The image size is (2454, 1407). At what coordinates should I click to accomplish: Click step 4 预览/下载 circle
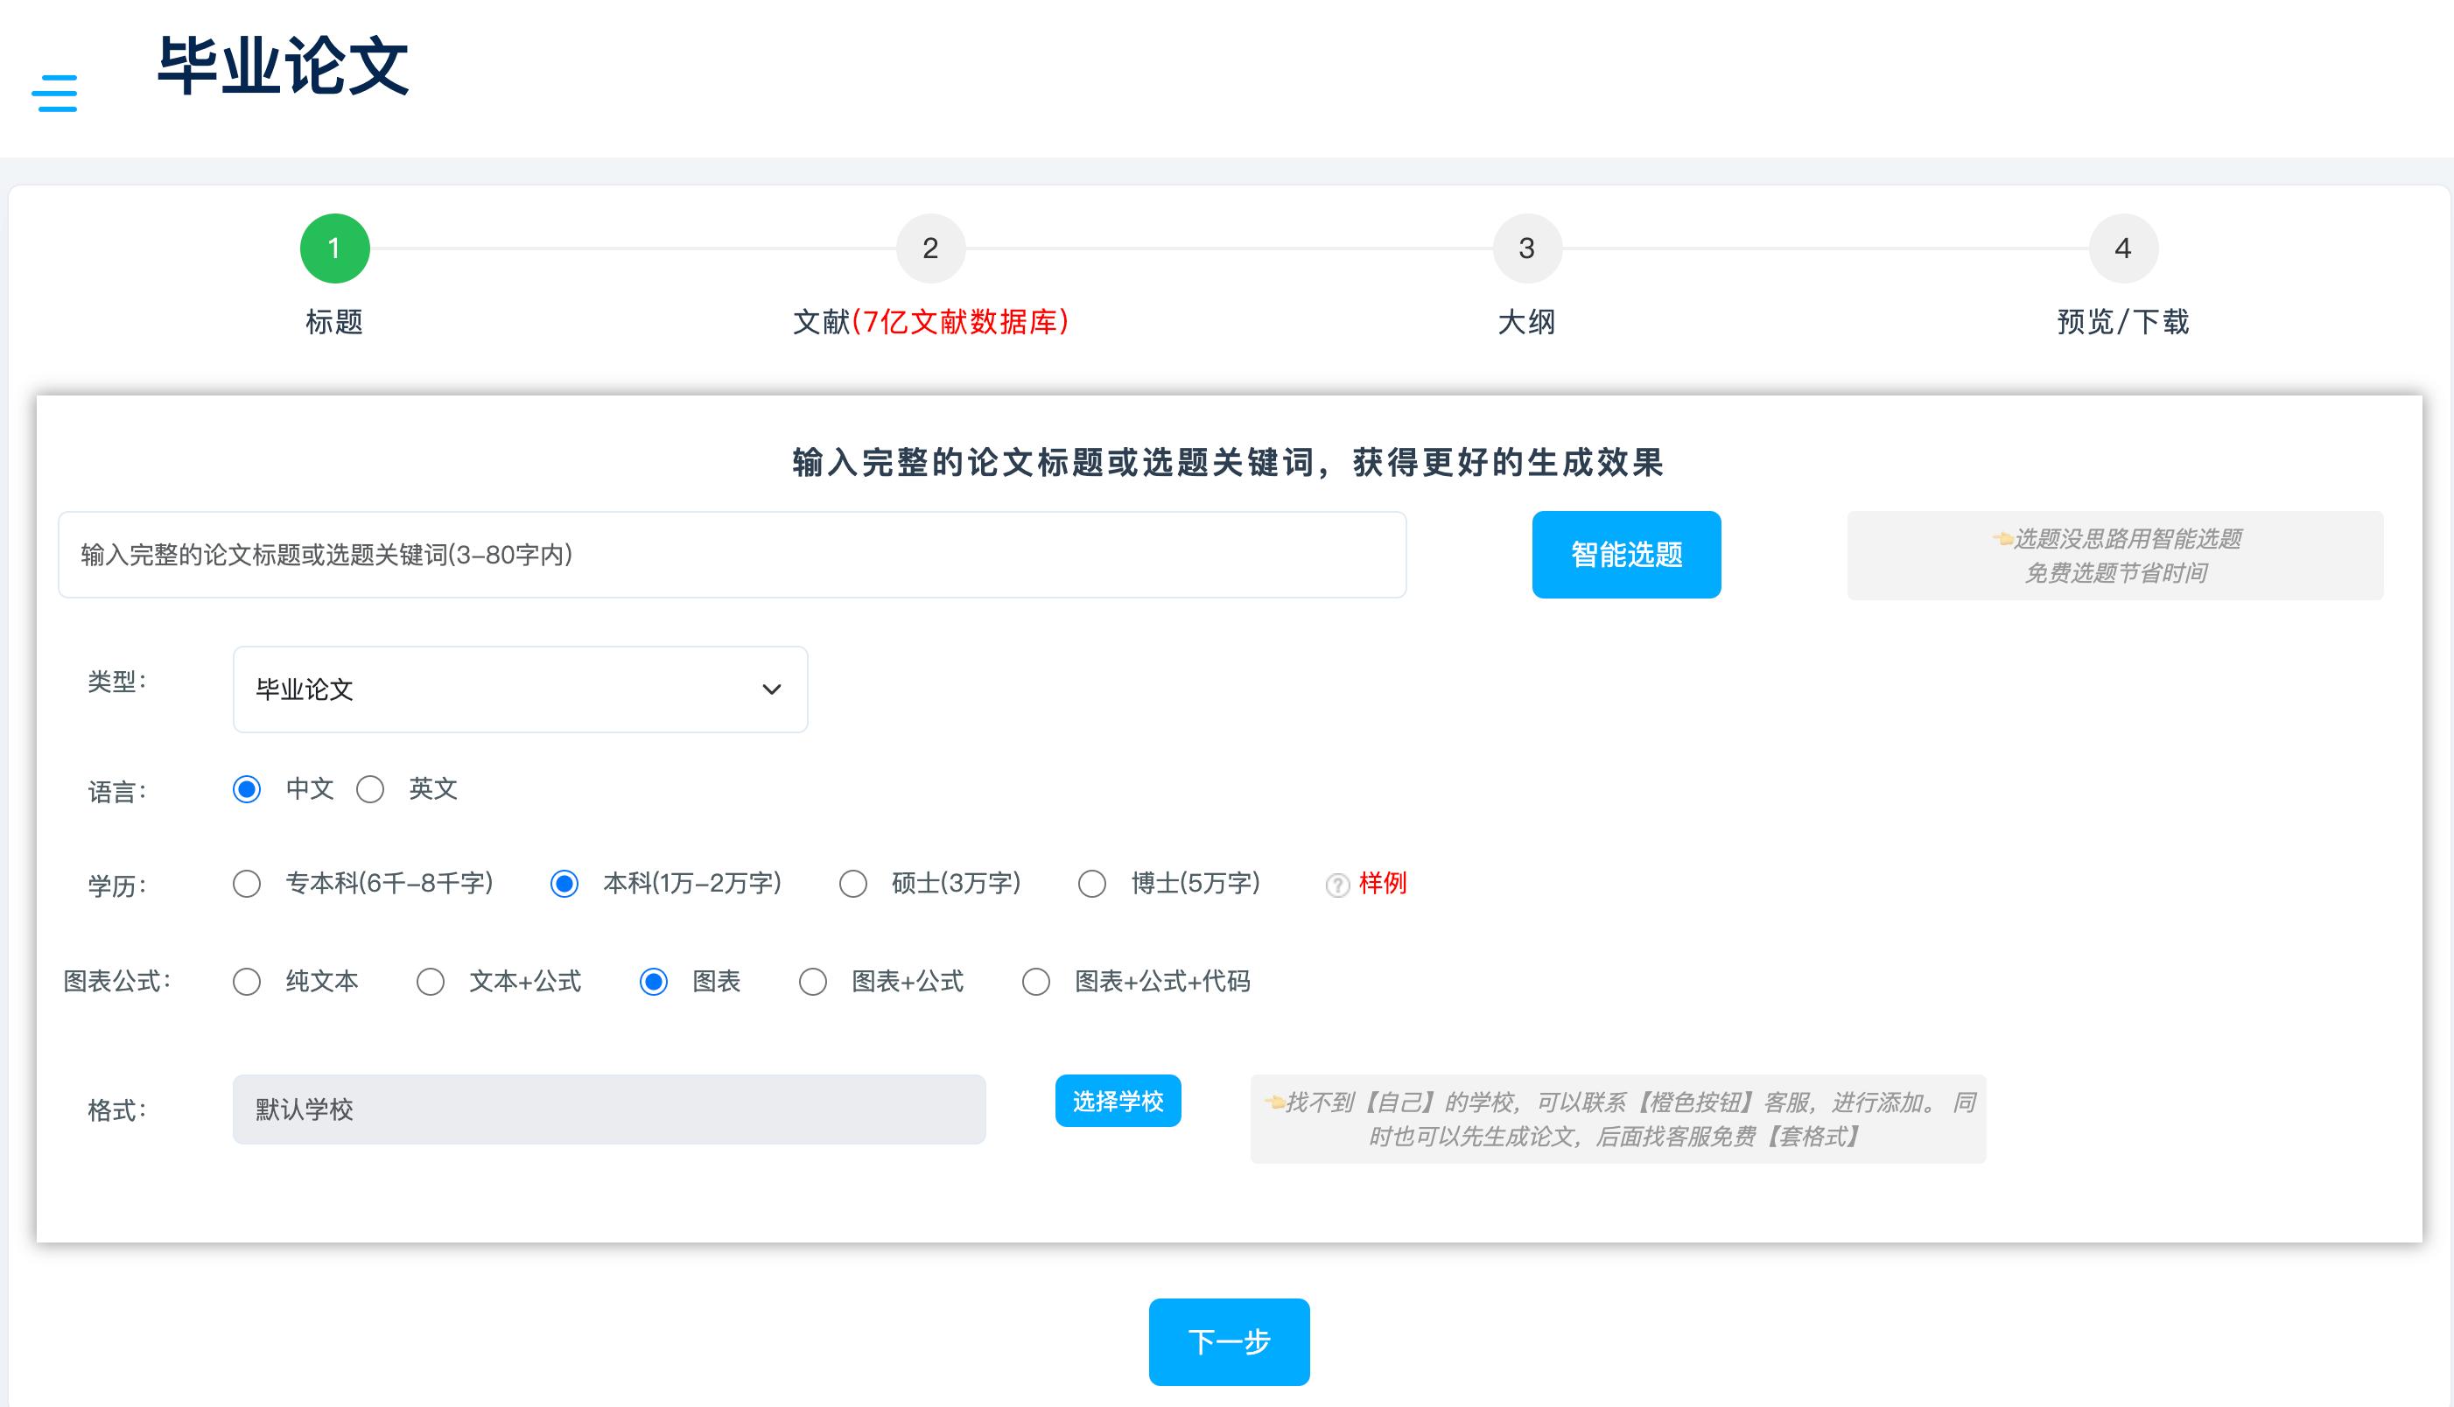[x=2122, y=248]
